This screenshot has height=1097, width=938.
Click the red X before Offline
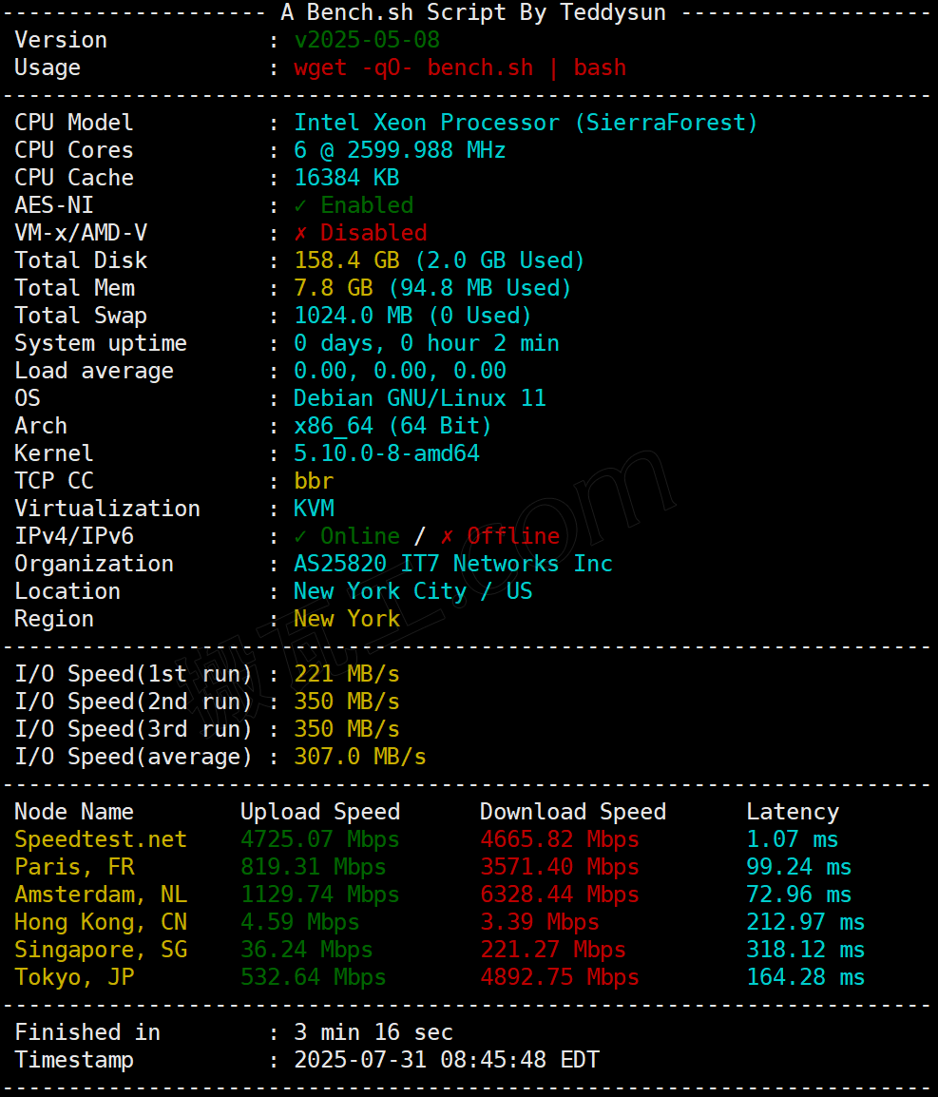click(x=448, y=536)
